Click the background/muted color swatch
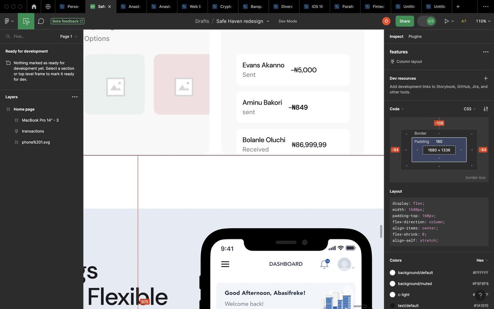This screenshot has width=494, height=309. tap(392, 283)
